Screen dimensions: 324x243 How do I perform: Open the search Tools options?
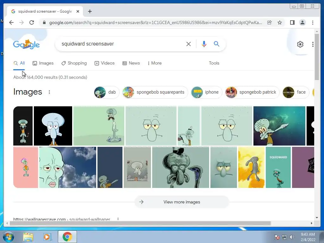(x=214, y=63)
